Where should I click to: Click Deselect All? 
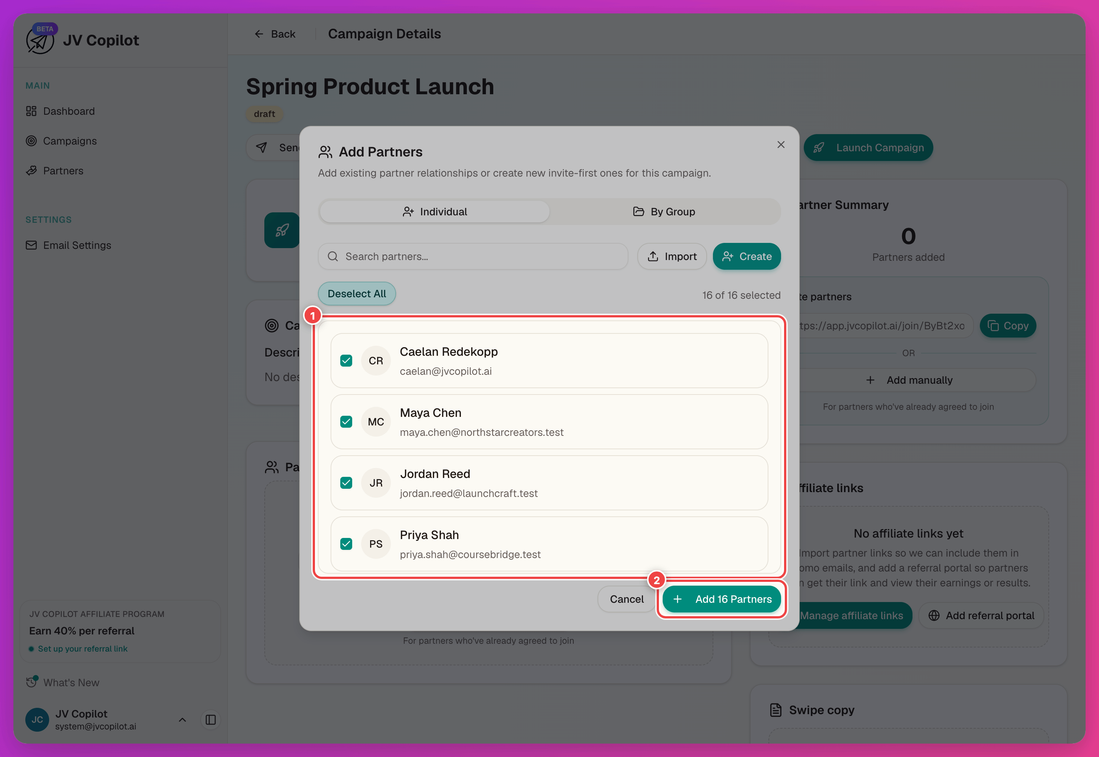(x=357, y=294)
